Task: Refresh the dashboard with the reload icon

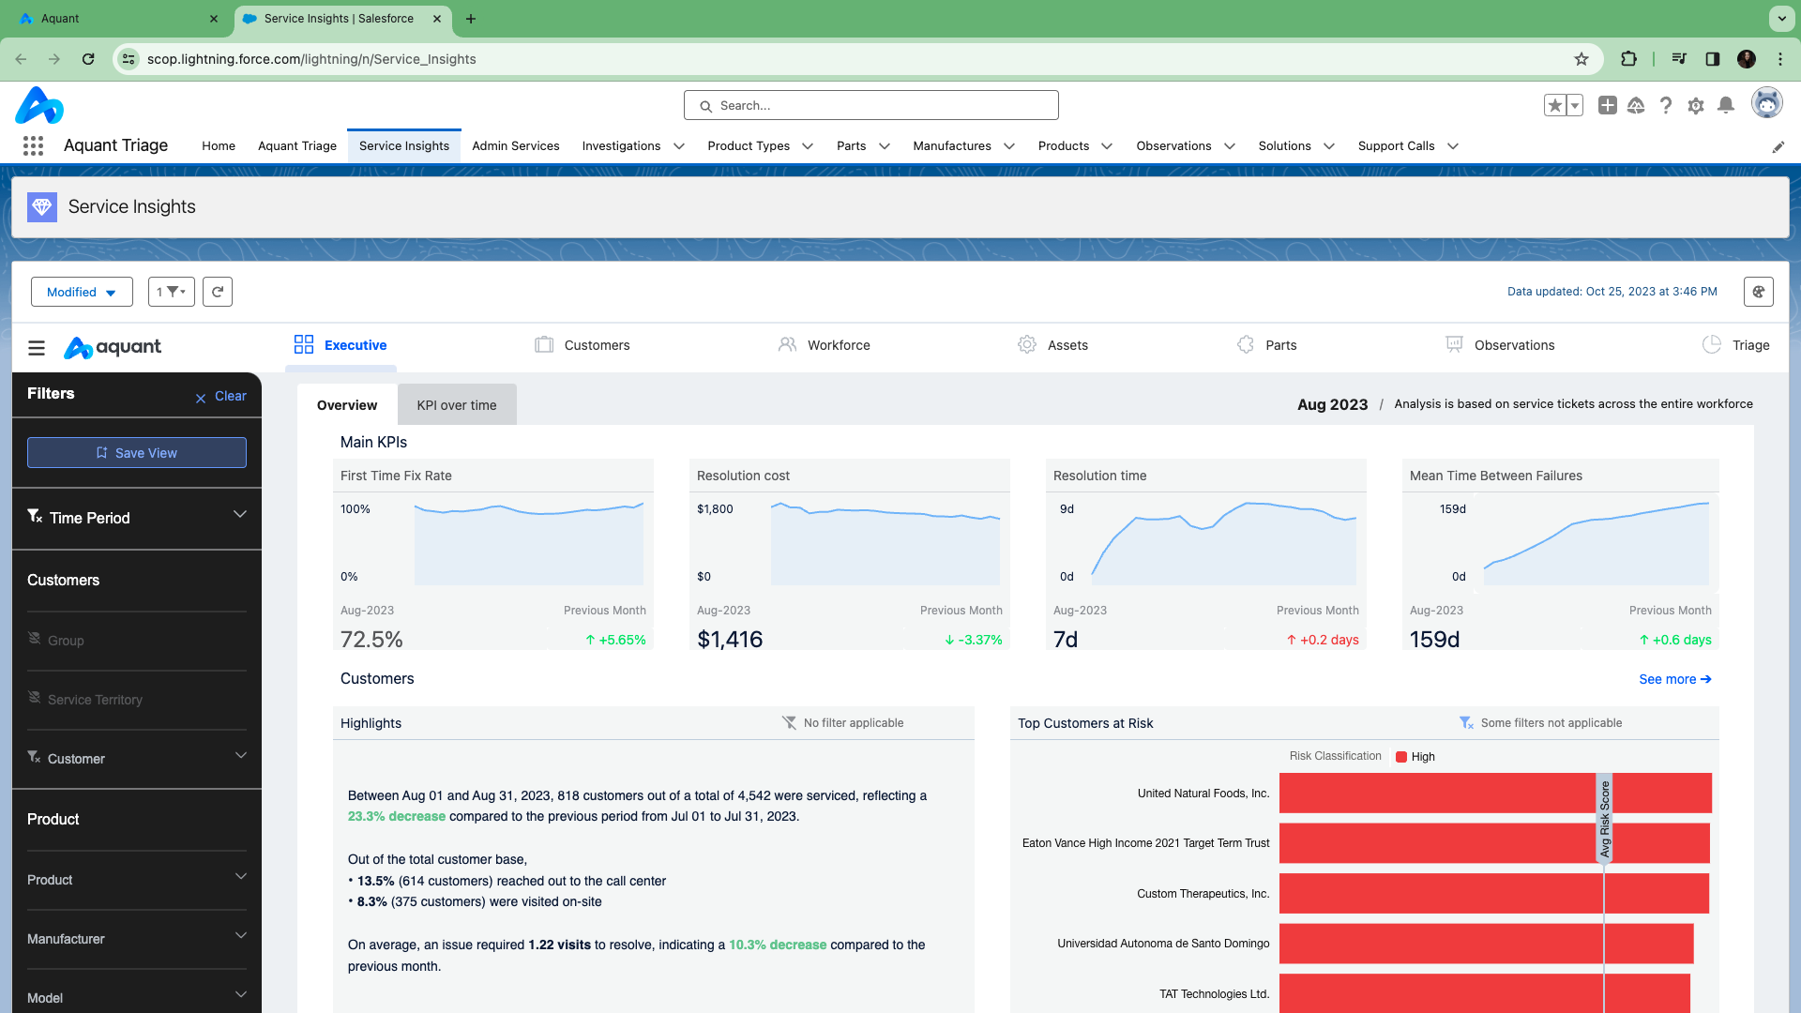Action: pyautogui.click(x=217, y=292)
